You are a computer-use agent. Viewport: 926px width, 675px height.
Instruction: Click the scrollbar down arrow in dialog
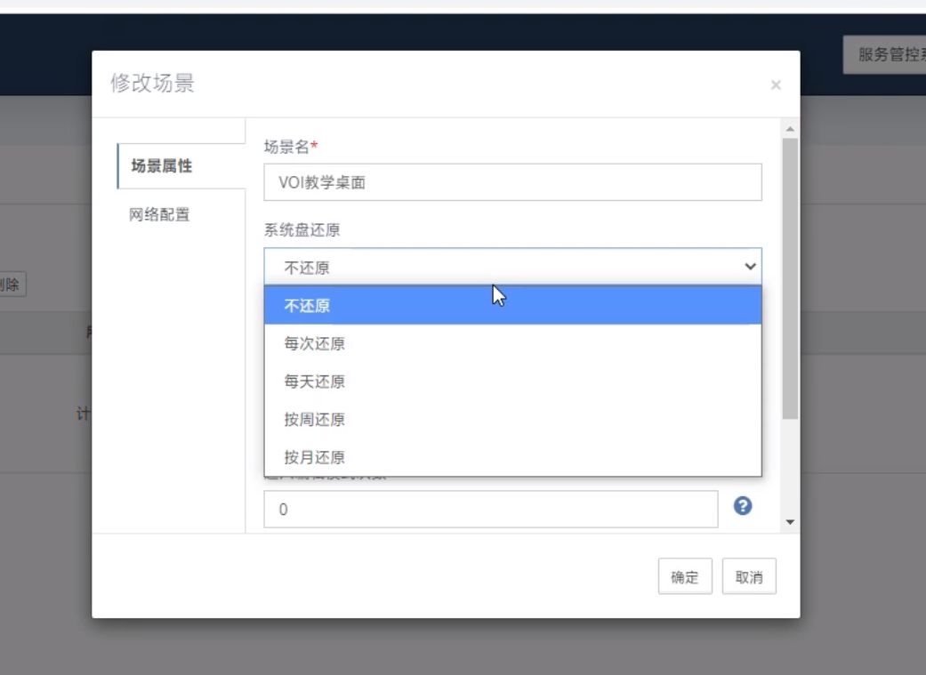click(x=790, y=522)
